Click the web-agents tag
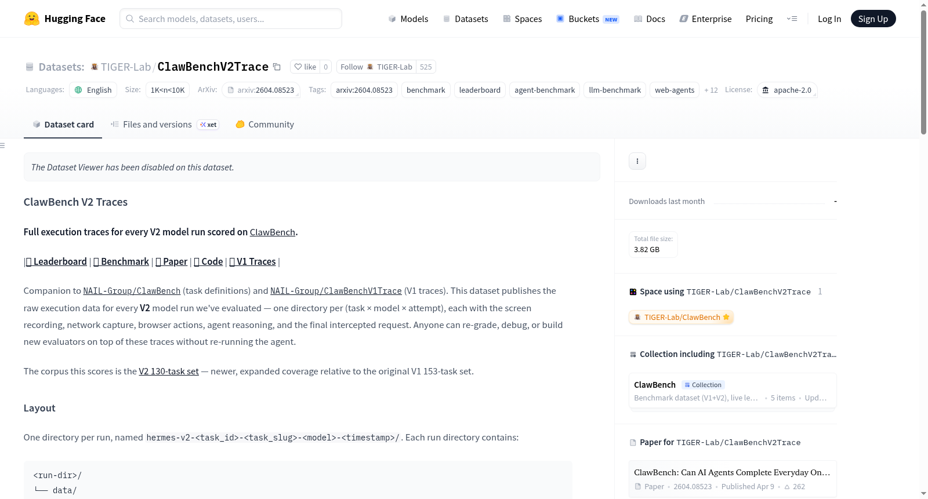The width and height of the screenshot is (928, 499). [675, 90]
